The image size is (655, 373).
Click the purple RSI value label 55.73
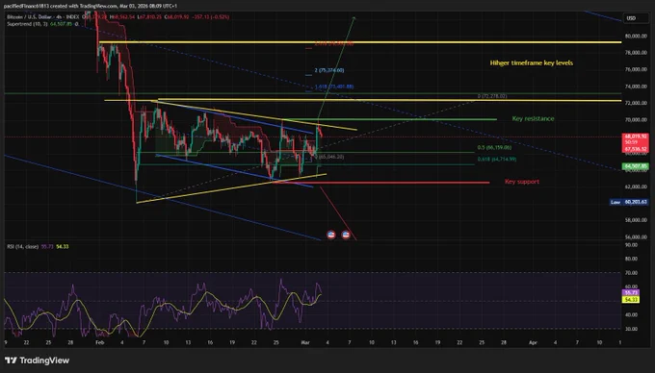[x=630, y=293]
